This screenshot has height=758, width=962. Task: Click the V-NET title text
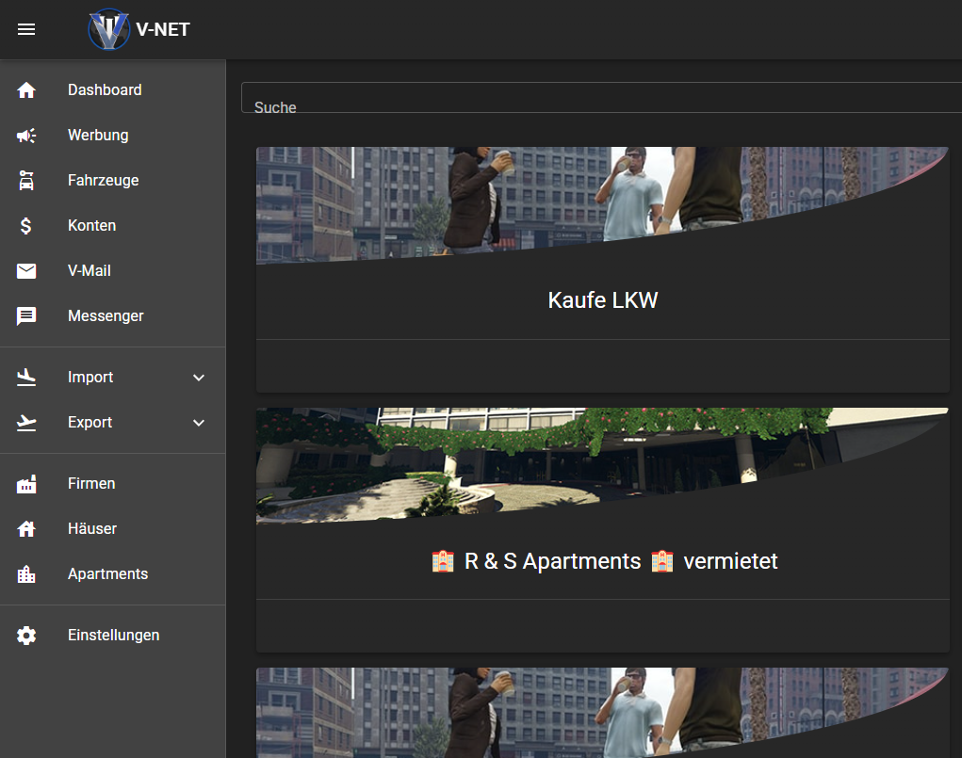(x=163, y=29)
